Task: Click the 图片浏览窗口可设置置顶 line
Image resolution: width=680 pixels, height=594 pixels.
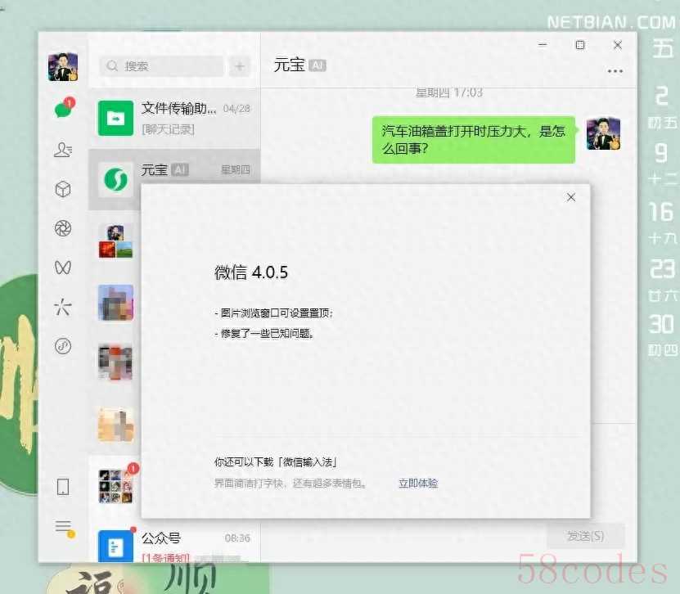Action: 274,313
